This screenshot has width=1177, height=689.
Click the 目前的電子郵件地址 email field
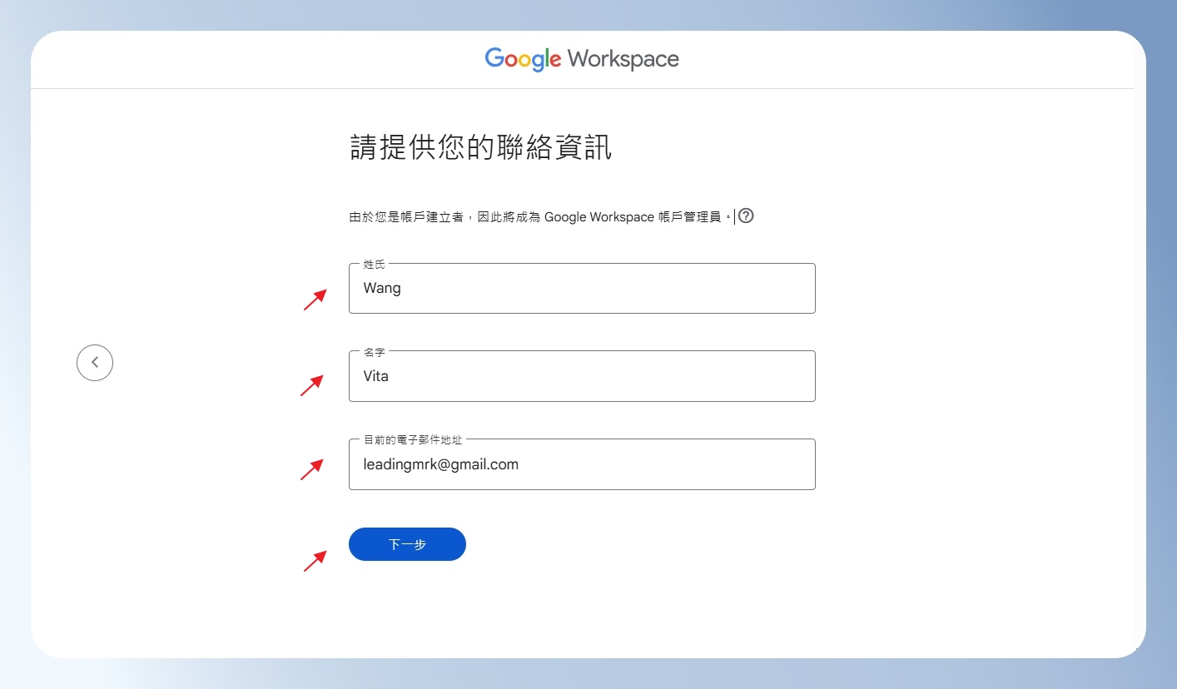pos(582,464)
